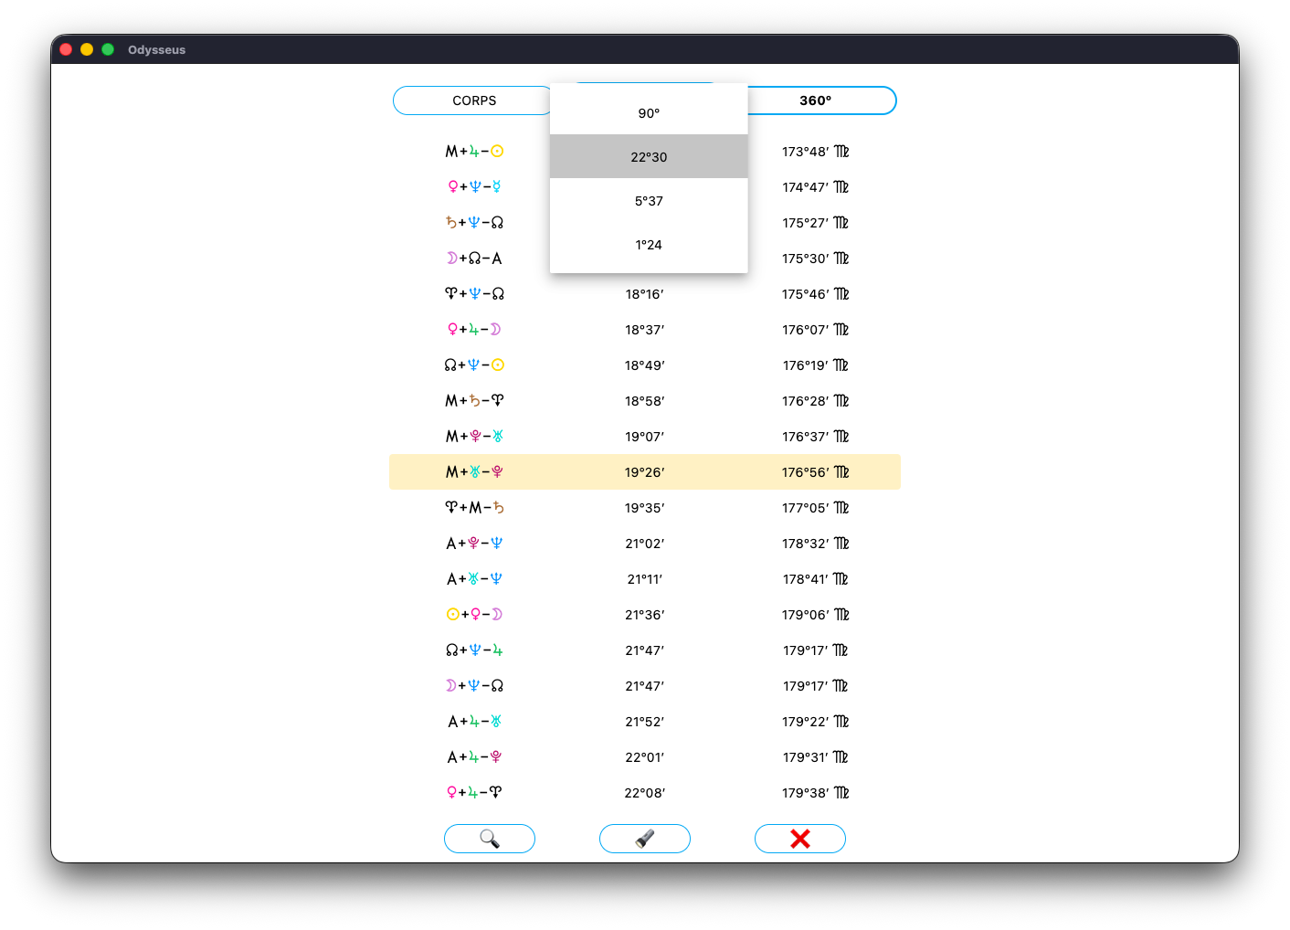
Task: Pick 1°24 from the dropdown menu
Action: point(649,245)
